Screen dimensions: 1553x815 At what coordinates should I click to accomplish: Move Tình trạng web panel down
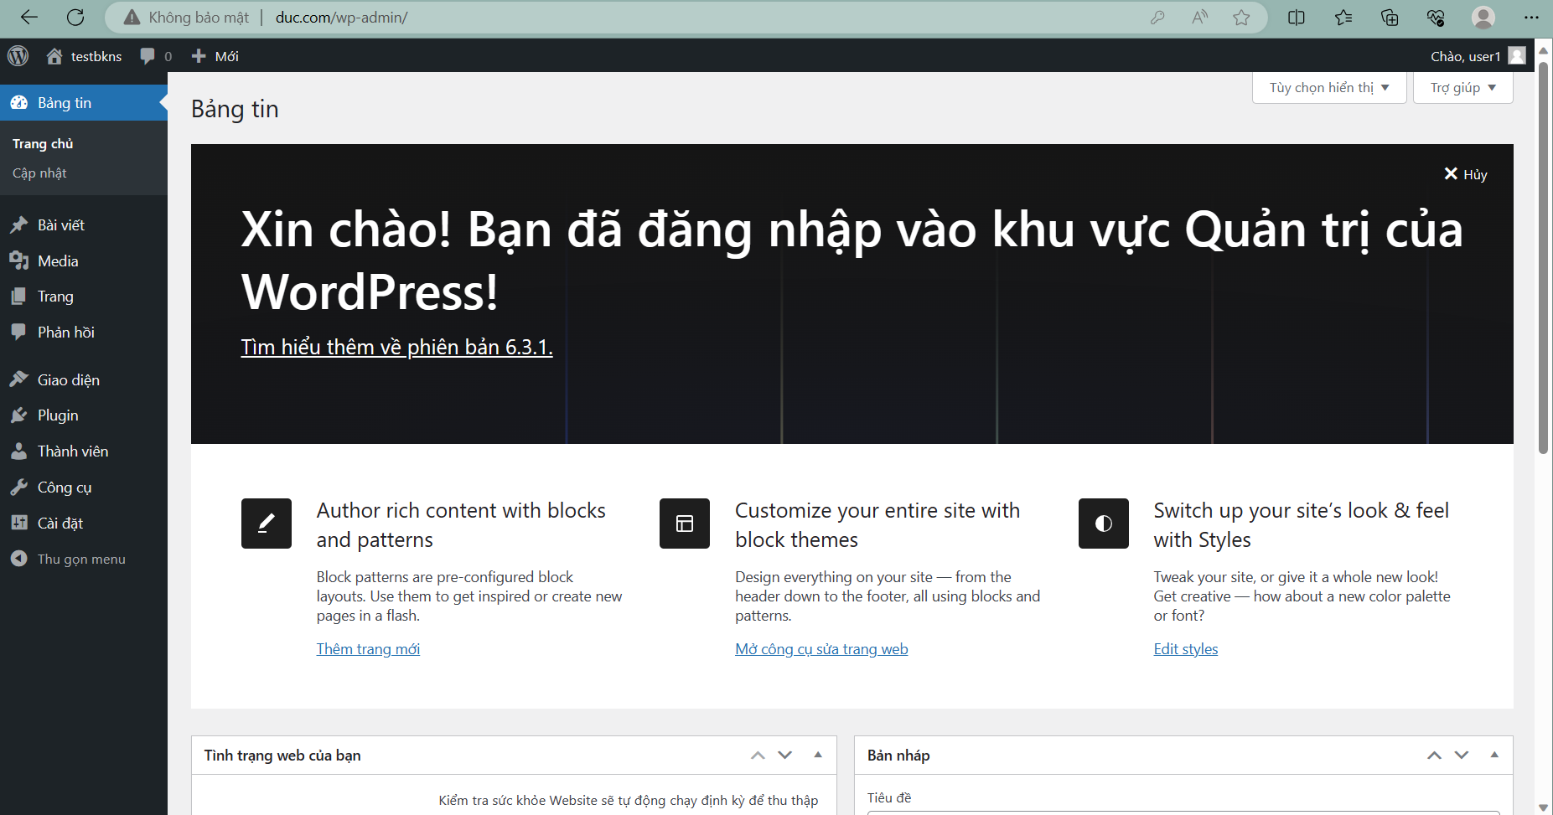[x=785, y=756]
